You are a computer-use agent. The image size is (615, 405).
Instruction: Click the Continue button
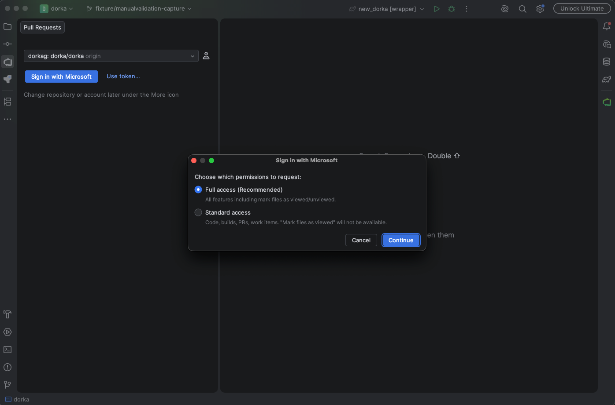401,240
